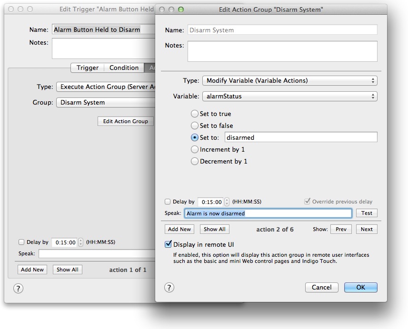This screenshot has width=408, height=329.
Task: Uncheck 'Display in remote UI'
Action: point(169,244)
